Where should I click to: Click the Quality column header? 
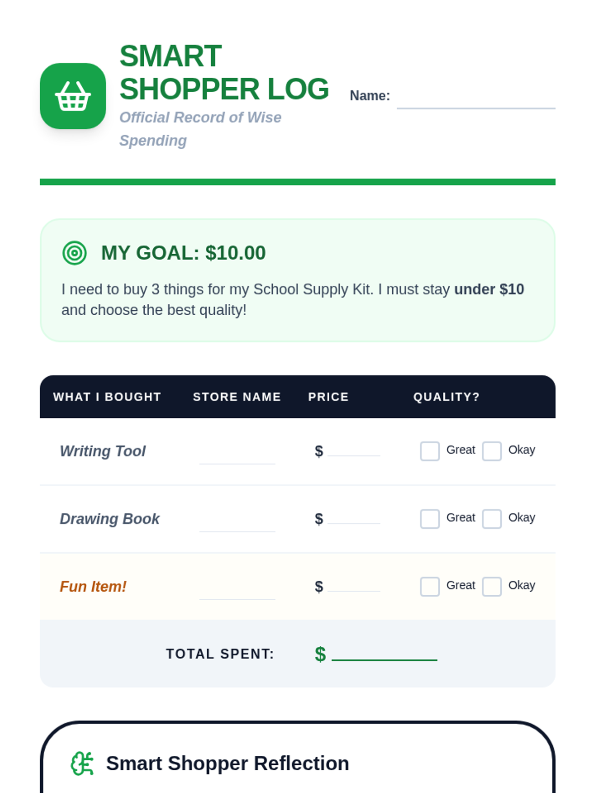point(446,397)
